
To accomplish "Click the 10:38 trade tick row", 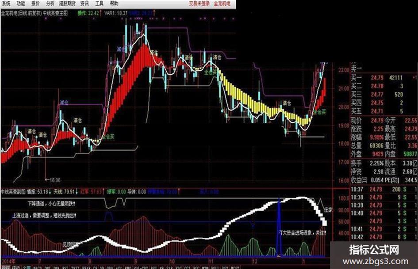I will (x=384, y=197).
